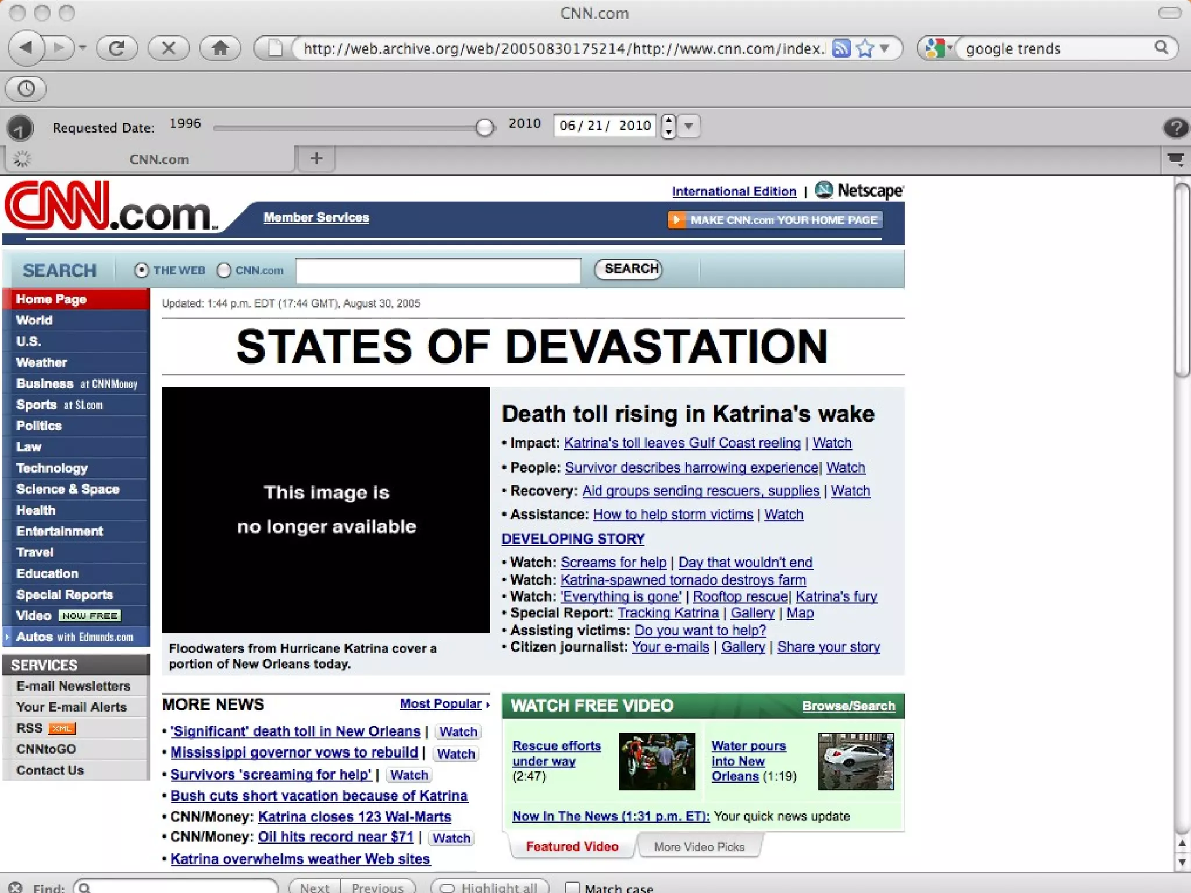The height and width of the screenshot is (893, 1191).
Task: Enable the Match case checkbox
Action: [573, 887]
